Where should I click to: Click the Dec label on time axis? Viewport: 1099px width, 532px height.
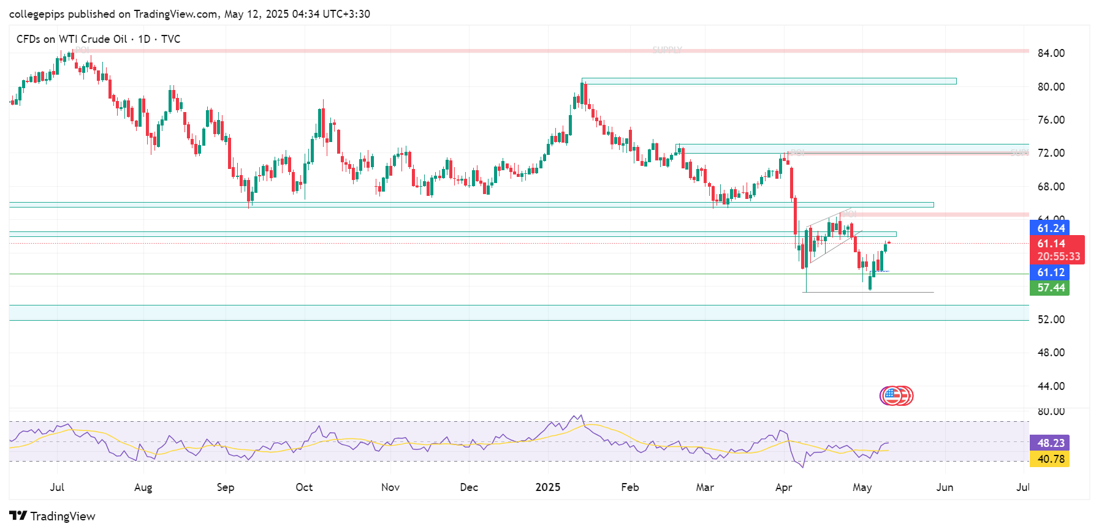coord(469,487)
